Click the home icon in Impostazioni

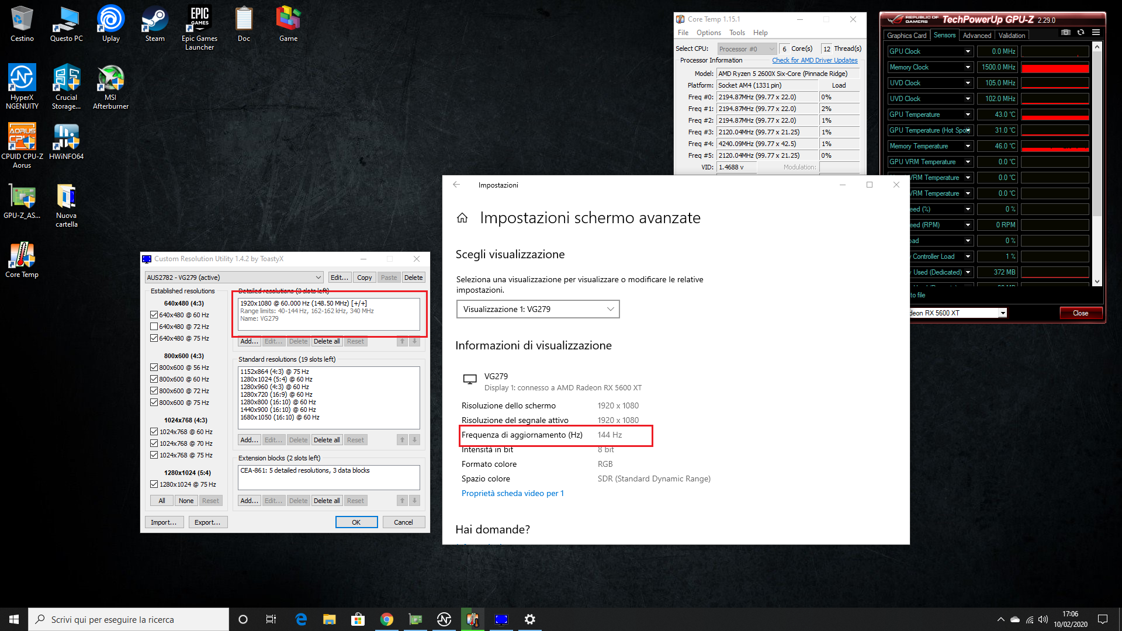tap(462, 218)
